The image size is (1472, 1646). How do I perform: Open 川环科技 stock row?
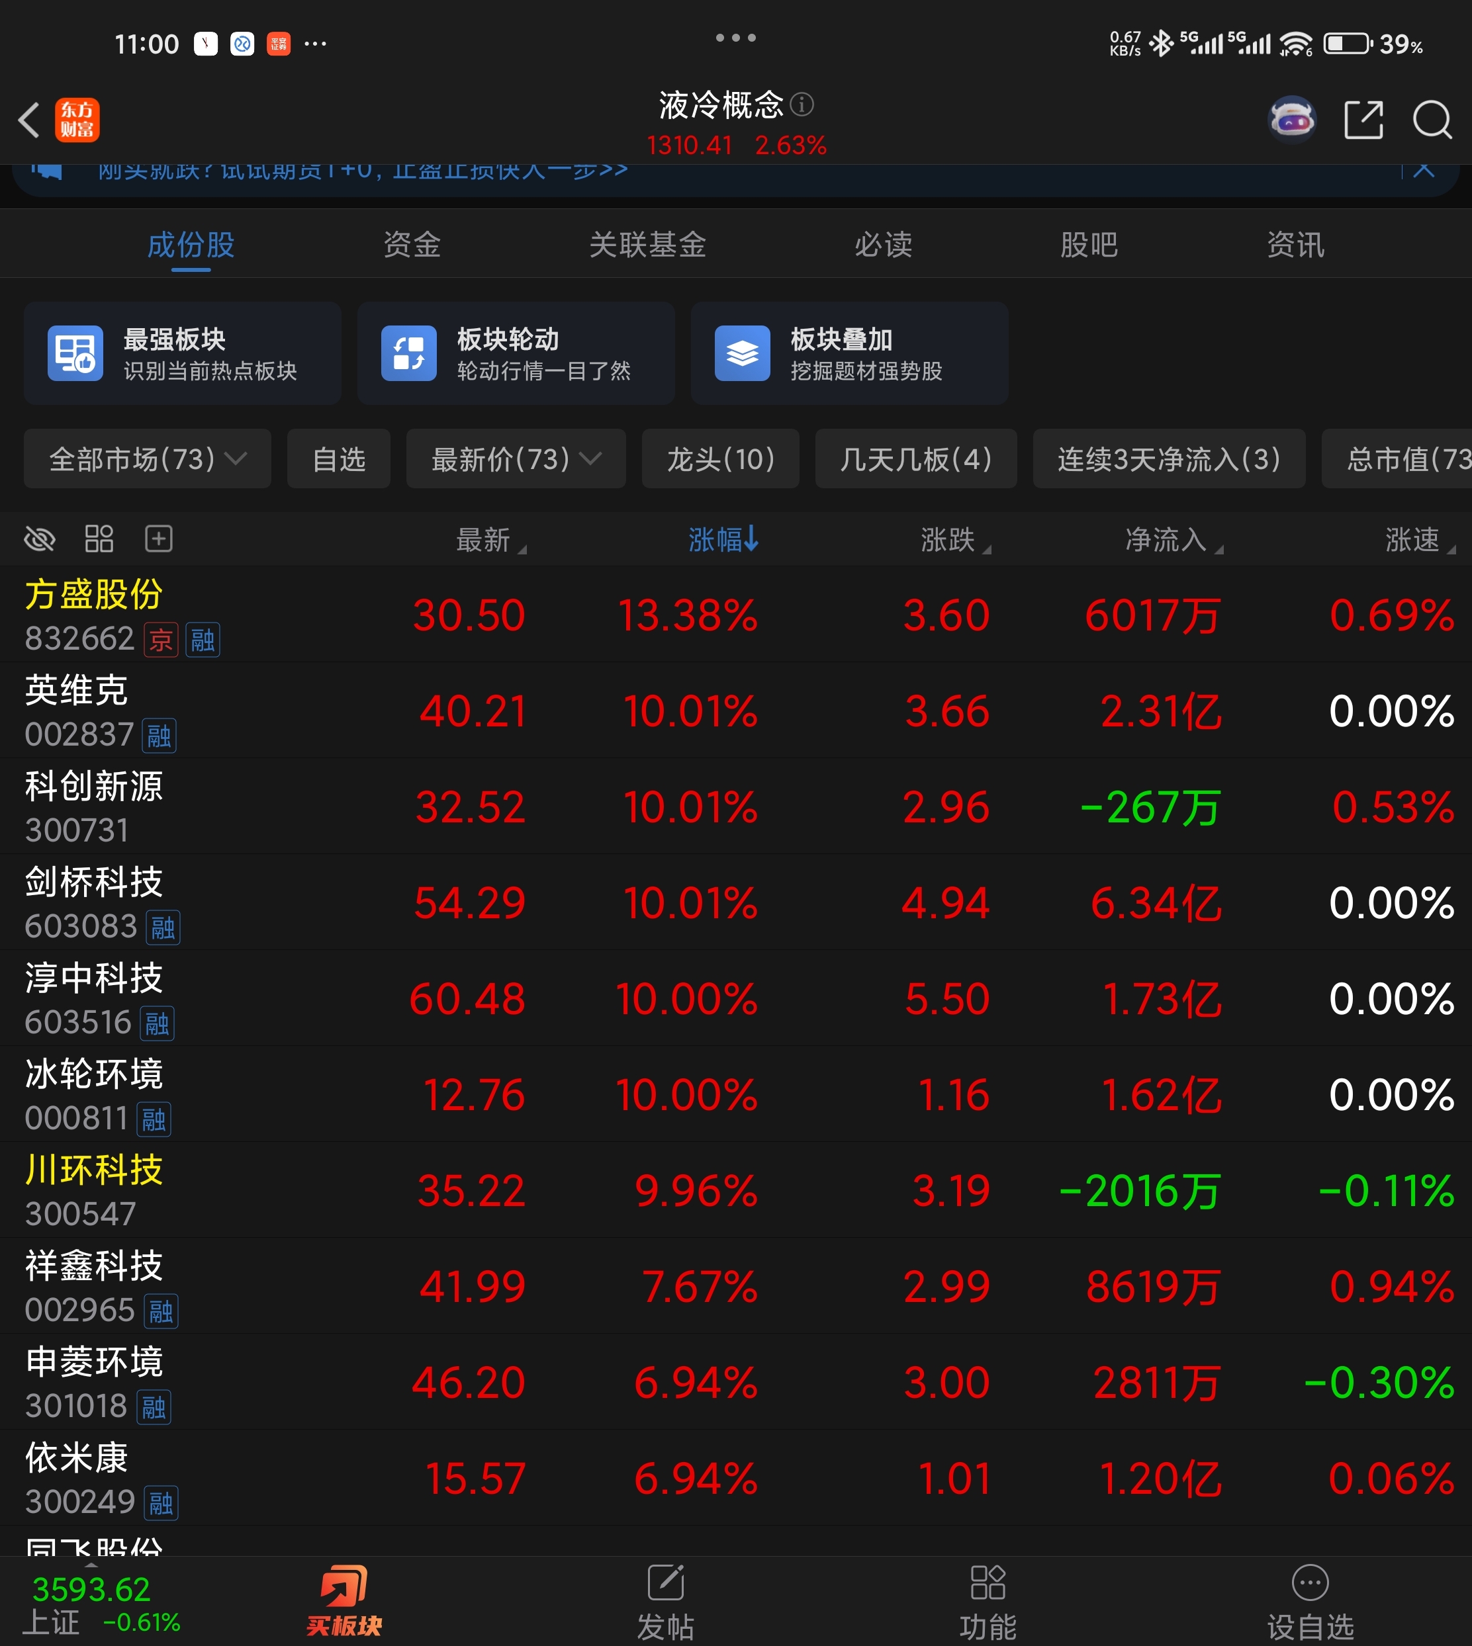[736, 1190]
